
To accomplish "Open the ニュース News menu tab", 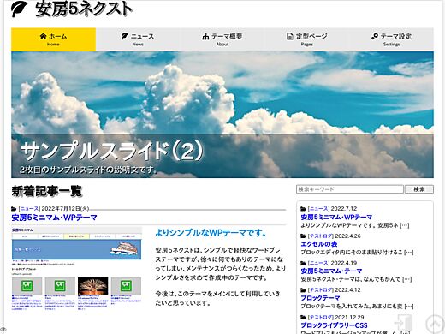I will point(138,39).
